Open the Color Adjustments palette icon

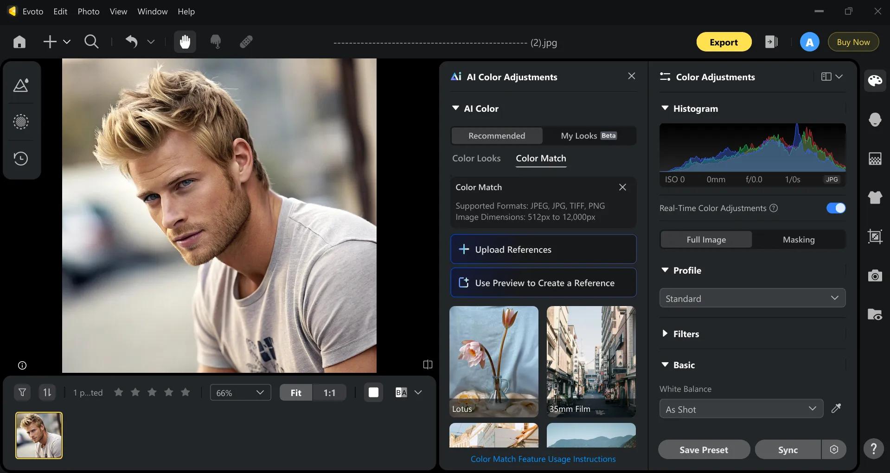coord(875,81)
